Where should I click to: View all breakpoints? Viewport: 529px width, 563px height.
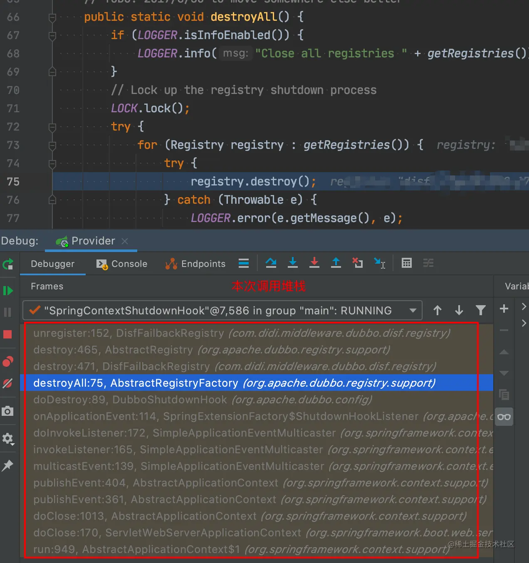coord(8,361)
